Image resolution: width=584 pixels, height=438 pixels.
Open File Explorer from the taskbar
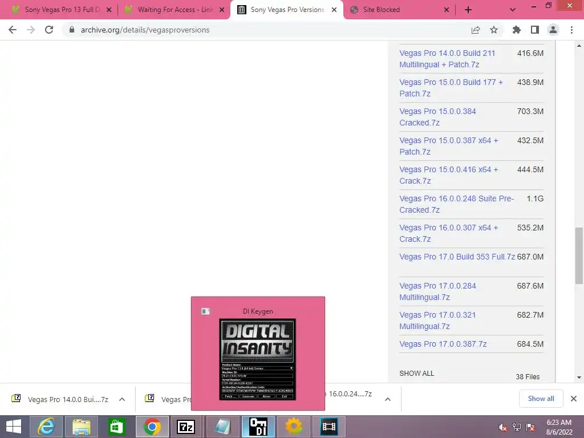pyautogui.click(x=82, y=427)
